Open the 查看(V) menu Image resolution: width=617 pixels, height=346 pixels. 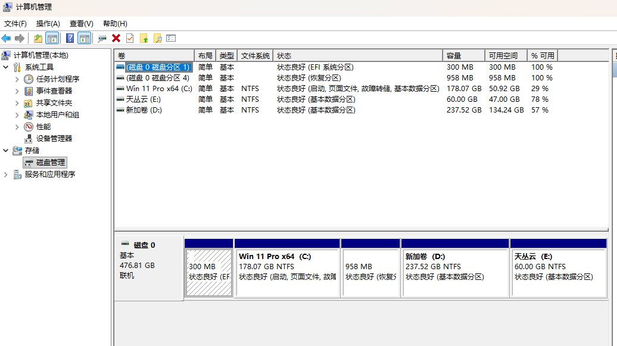pyautogui.click(x=81, y=23)
